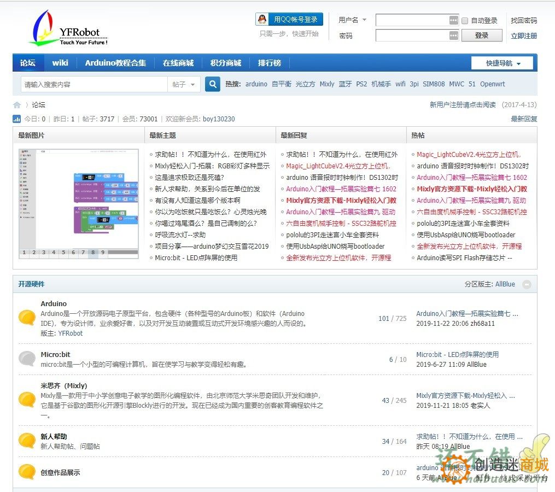
Task: Open the 用户名 login type dropdown
Action: click(353, 20)
